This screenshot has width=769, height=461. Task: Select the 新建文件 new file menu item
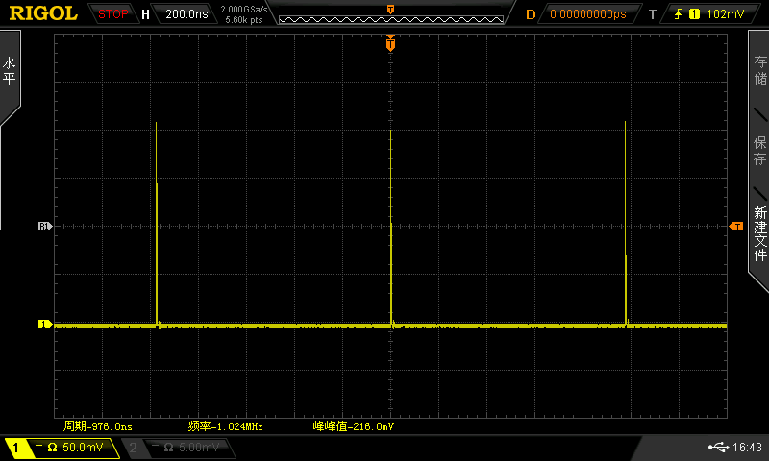coord(759,233)
